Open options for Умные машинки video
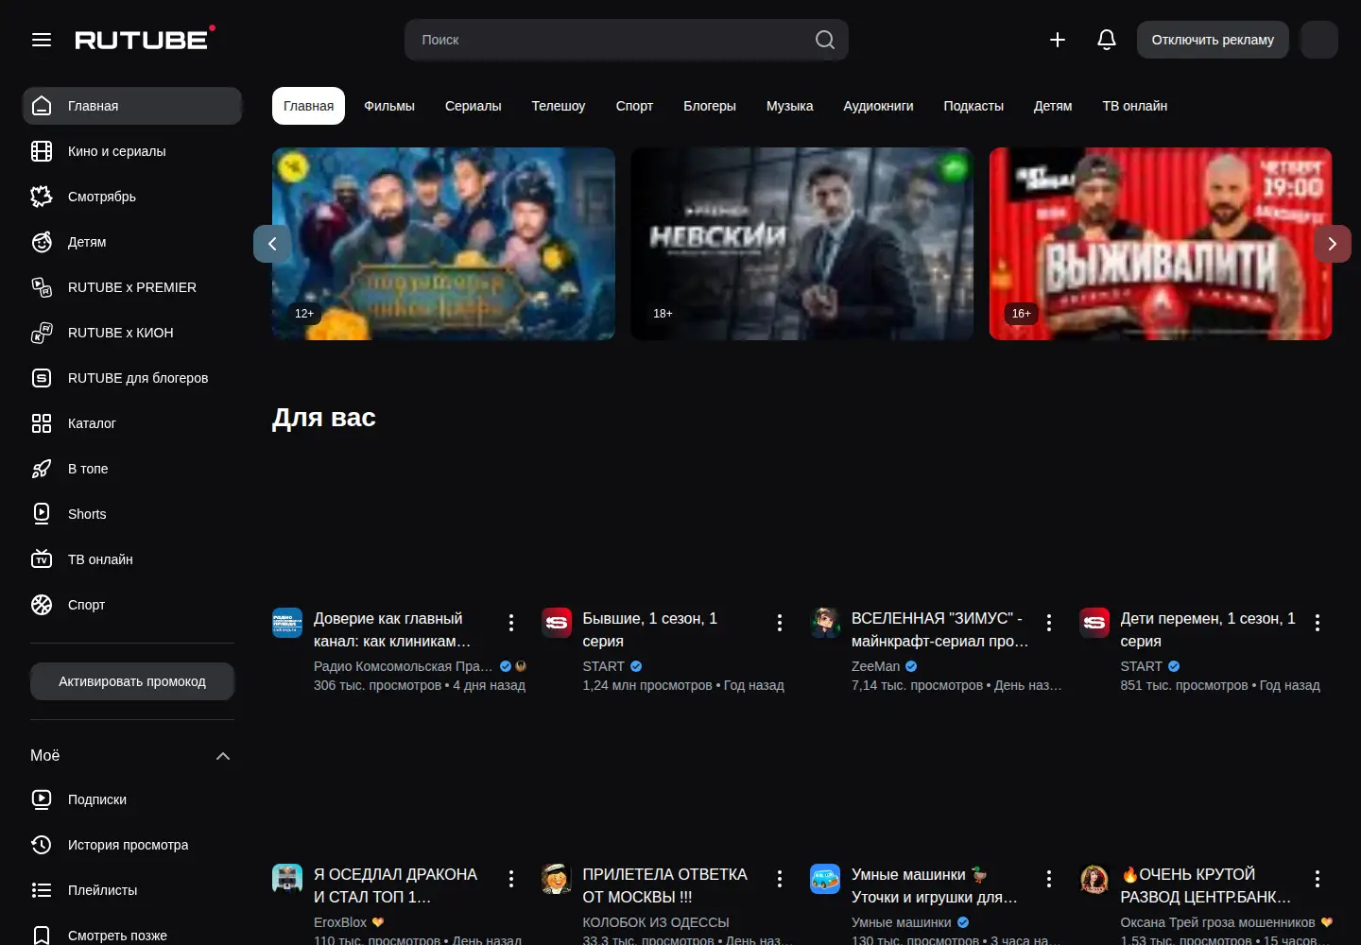This screenshot has height=945, width=1361. 1049,879
